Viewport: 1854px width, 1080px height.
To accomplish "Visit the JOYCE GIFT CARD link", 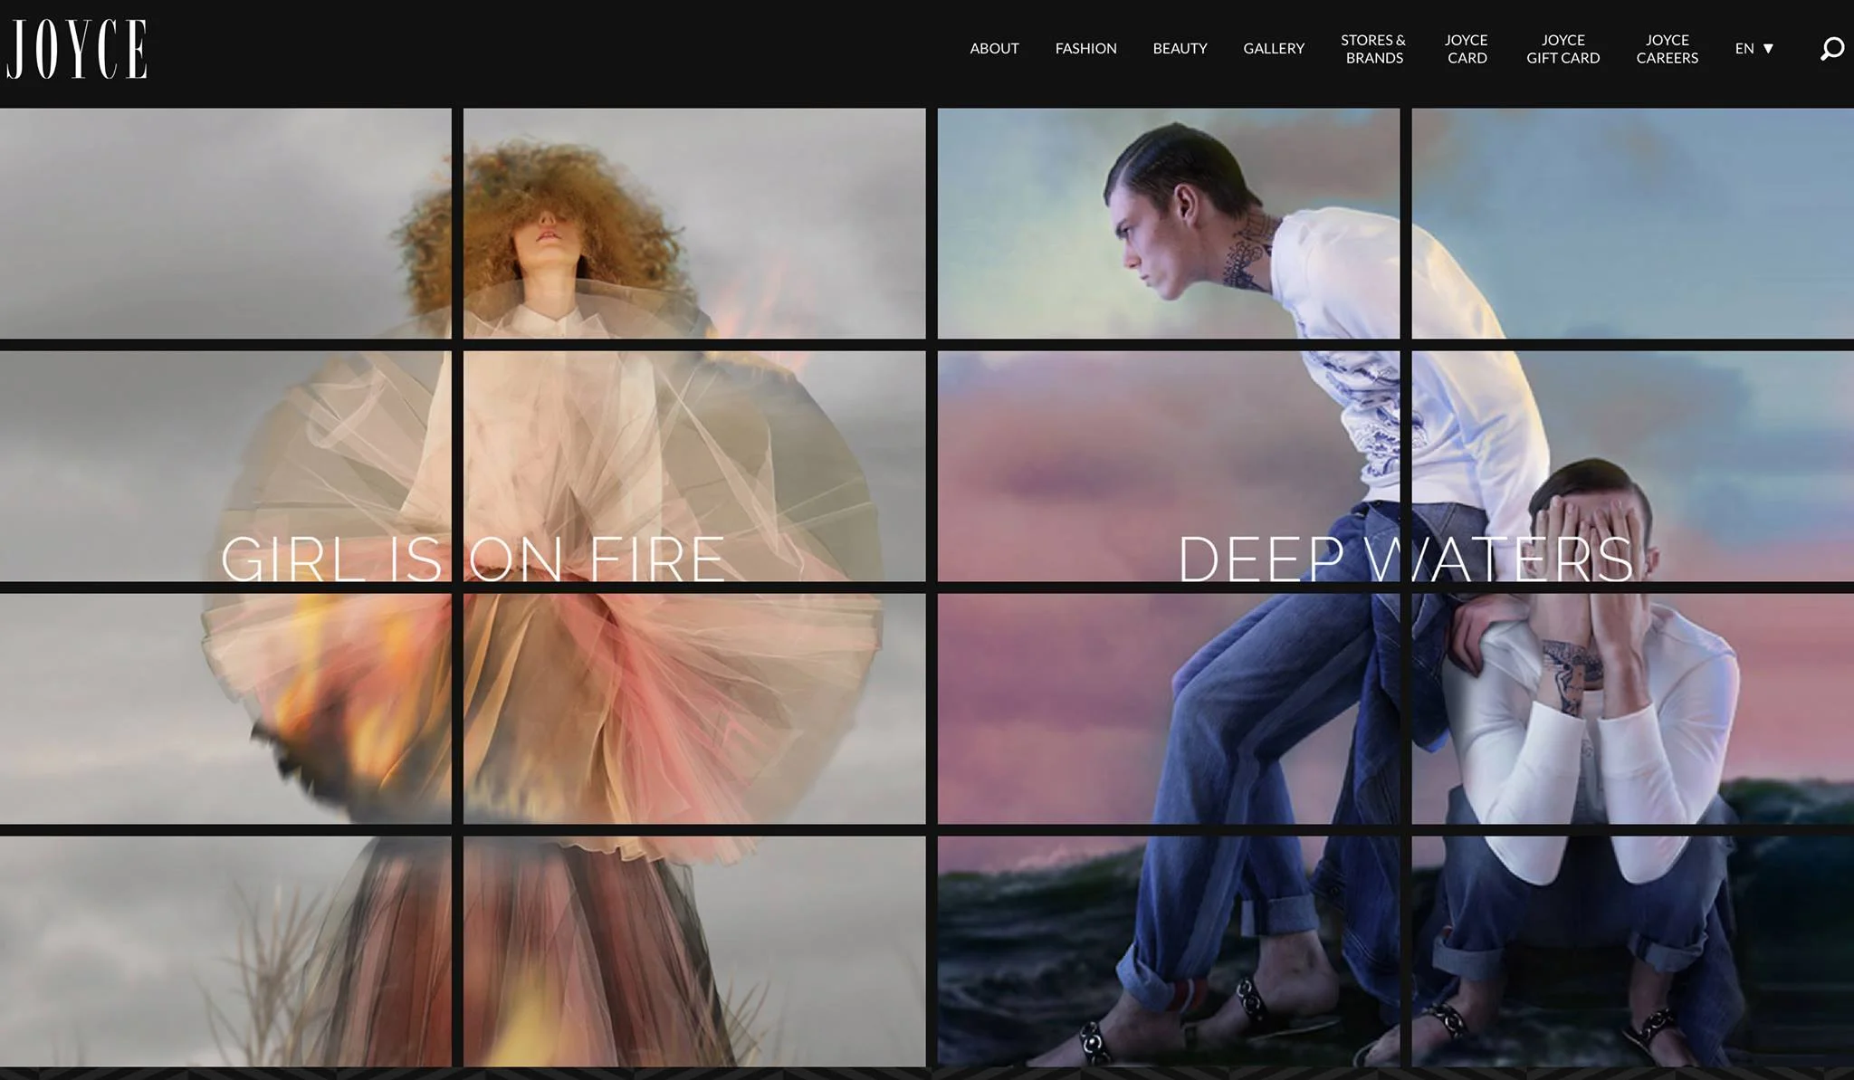I will tap(1563, 49).
